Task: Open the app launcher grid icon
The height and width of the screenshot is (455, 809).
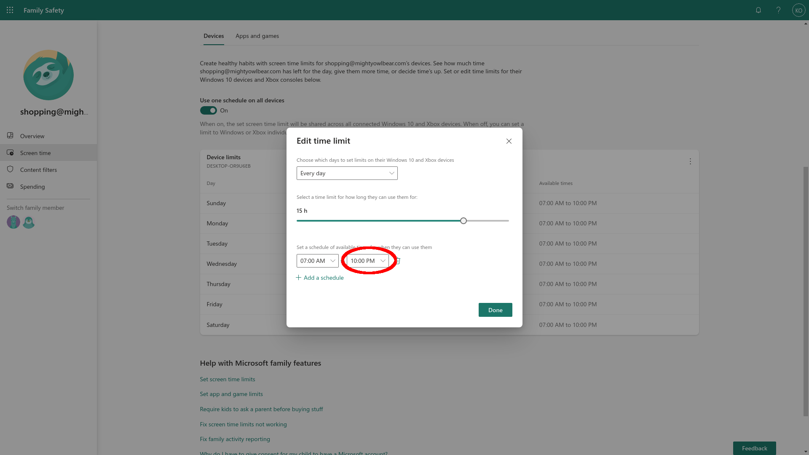Action: point(10,10)
